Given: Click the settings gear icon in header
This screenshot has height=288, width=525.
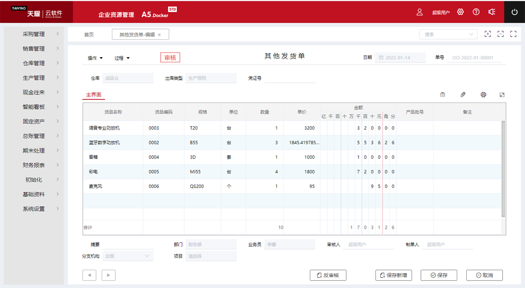Looking at the screenshot, I should pos(460,12).
